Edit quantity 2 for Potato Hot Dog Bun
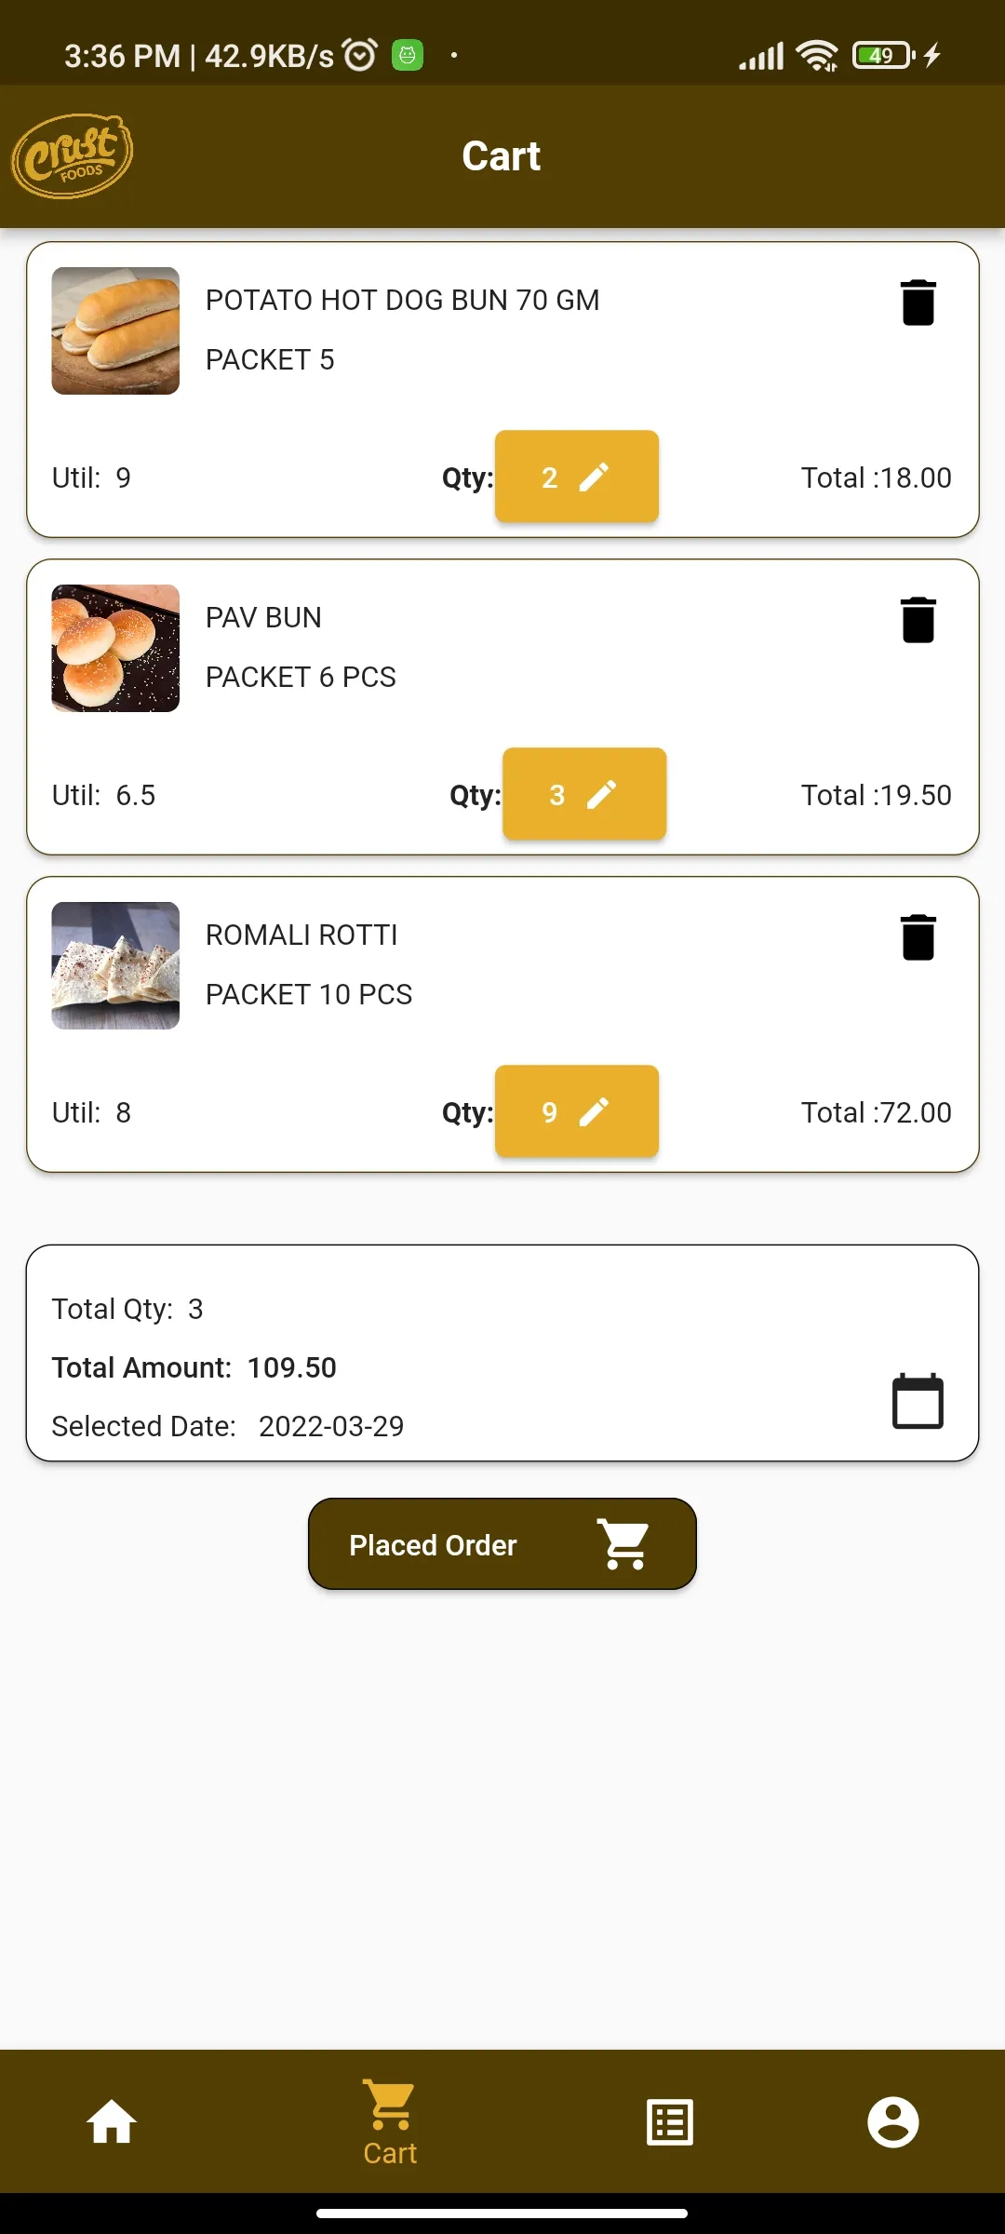The image size is (1005, 2234). tap(577, 477)
